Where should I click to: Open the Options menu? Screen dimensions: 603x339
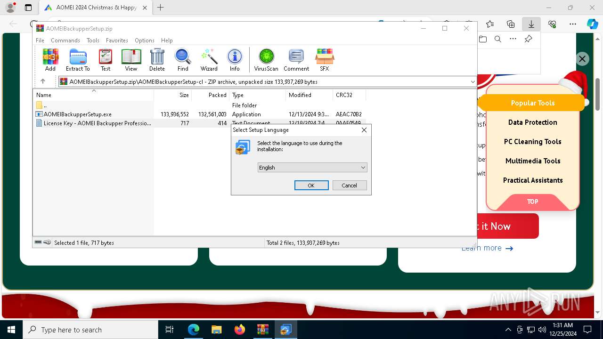[145, 40]
